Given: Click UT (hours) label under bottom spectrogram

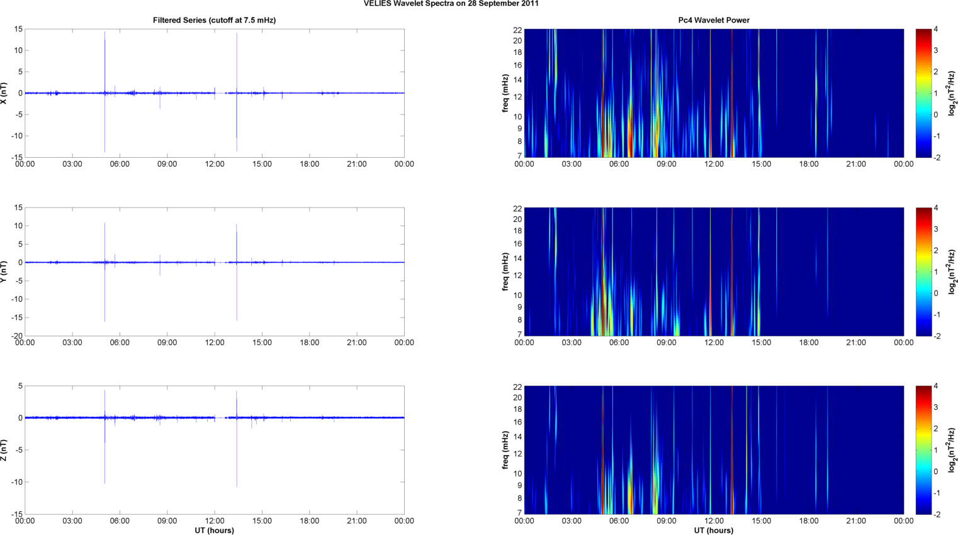Looking at the screenshot, I should tap(713, 531).
